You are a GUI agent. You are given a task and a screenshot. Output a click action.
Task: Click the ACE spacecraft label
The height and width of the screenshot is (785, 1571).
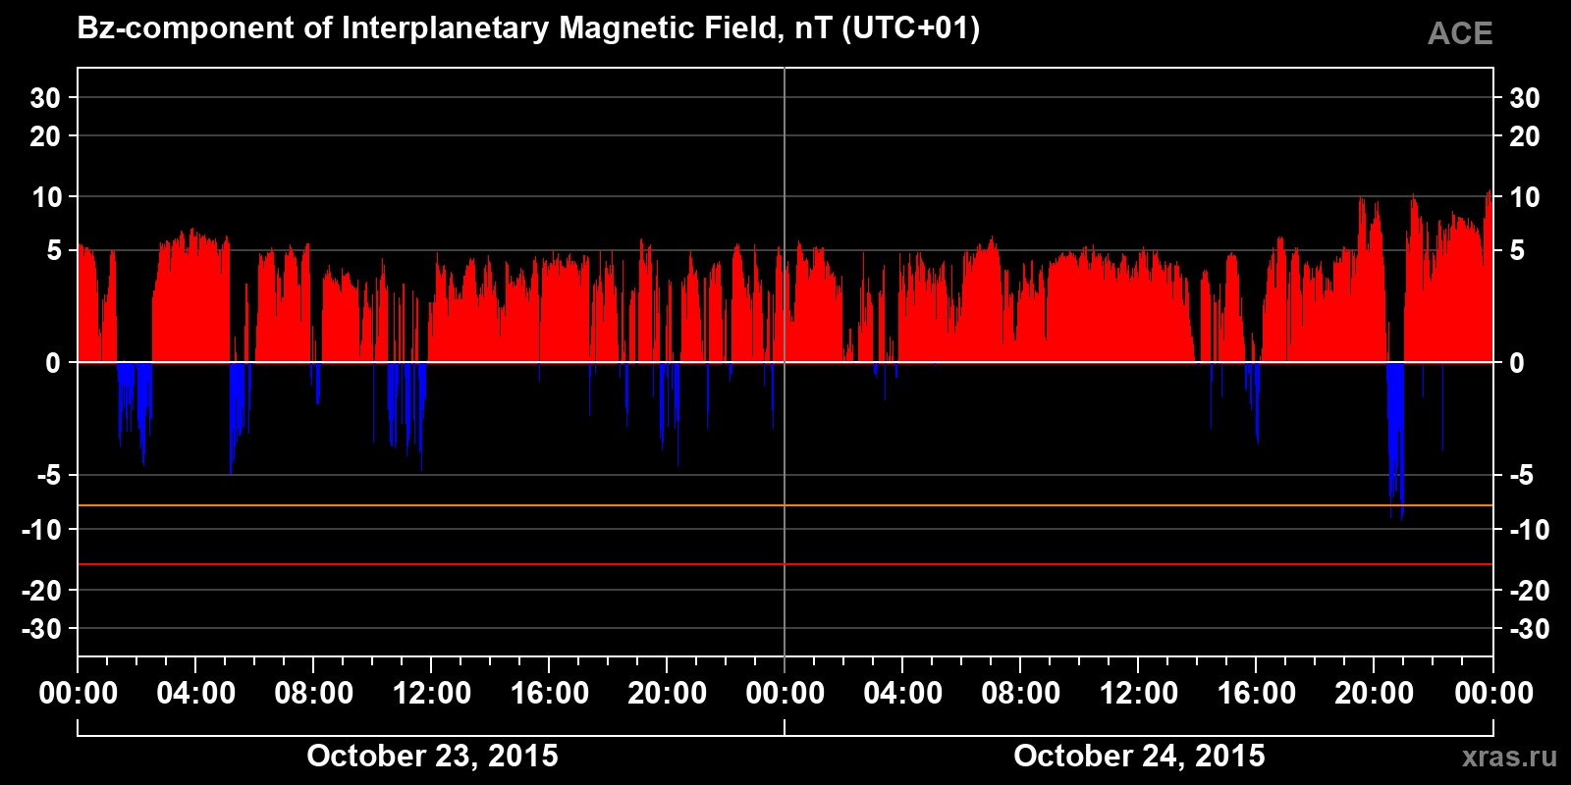click(x=1460, y=33)
